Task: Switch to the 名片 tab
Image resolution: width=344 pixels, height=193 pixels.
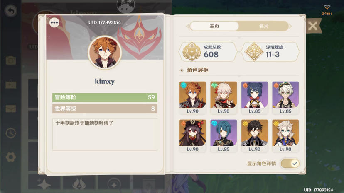Action: point(263,26)
